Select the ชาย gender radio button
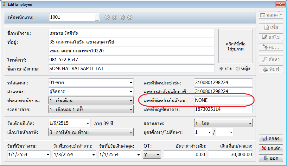 (221, 69)
